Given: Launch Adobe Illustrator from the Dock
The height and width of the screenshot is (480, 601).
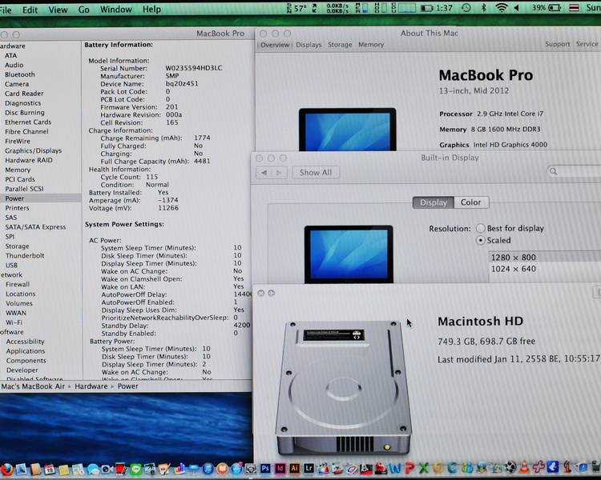Looking at the screenshot, I should click(x=294, y=469).
